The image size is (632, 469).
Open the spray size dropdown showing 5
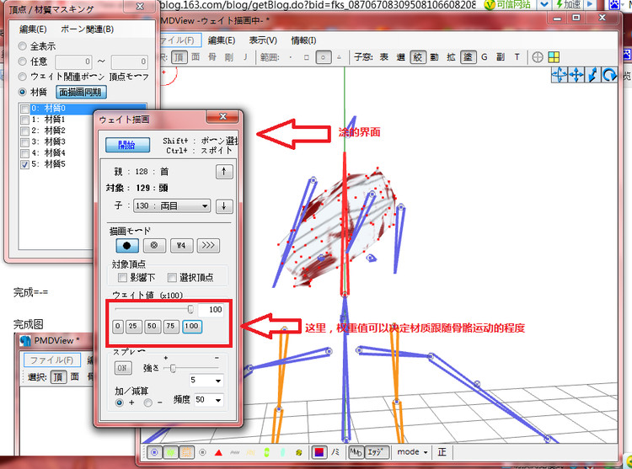click(206, 380)
